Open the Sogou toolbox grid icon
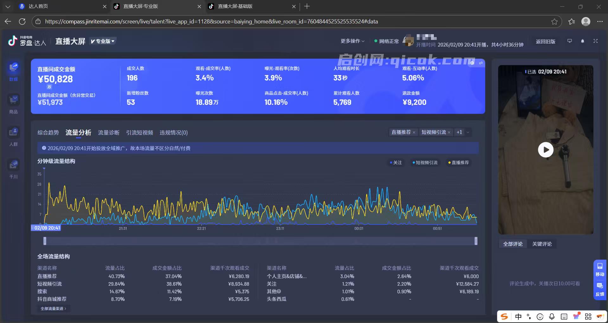The width and height of the screenshot is (608, 323). (x=588, y=316)
